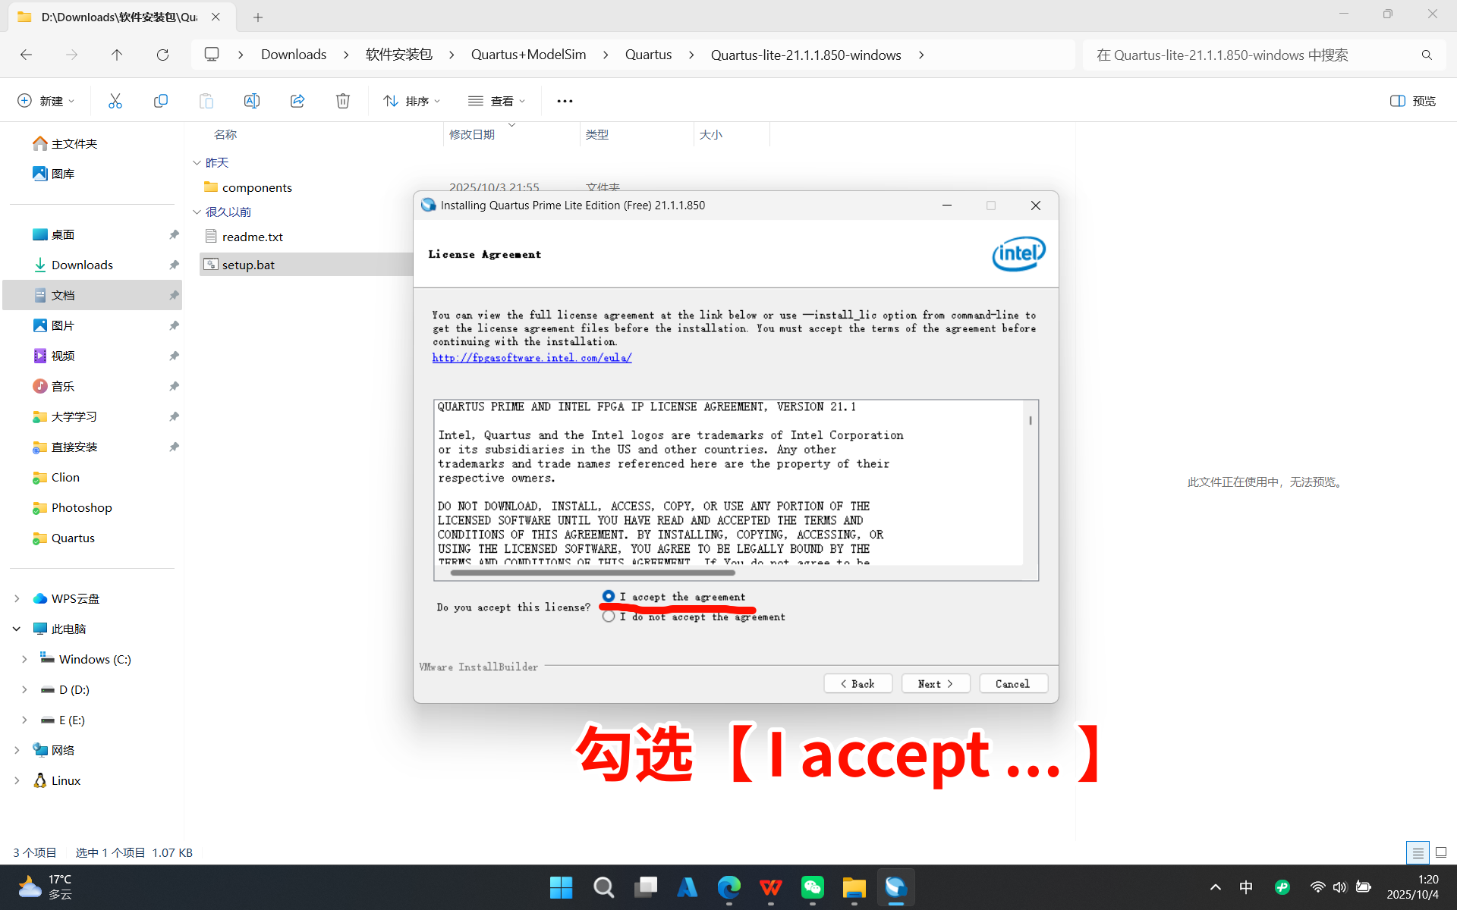Click the Downloads breadcrumb segment
Viewport: 1457px width, 910px height.
(294, 55)
